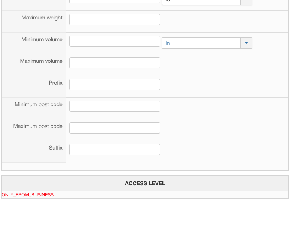Click the "Prefix" field label

click(55, 83)
